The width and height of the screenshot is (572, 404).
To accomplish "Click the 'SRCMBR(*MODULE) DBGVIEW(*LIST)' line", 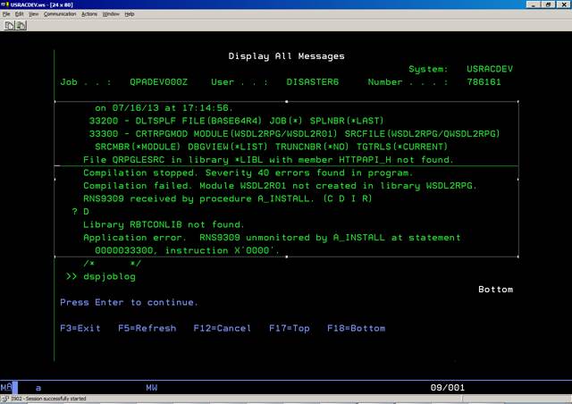I will (271, 147).
